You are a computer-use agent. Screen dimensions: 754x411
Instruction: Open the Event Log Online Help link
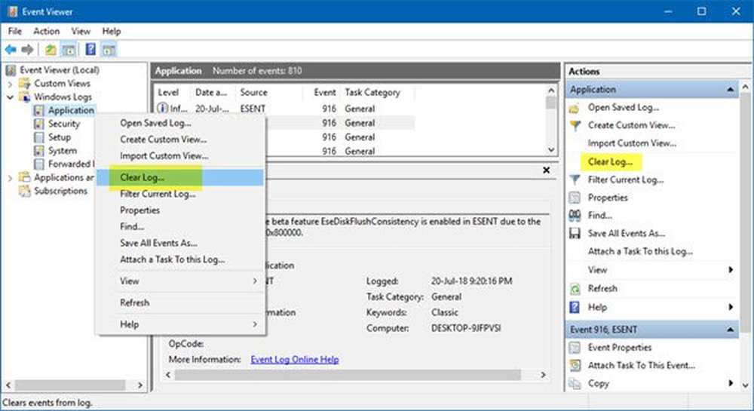click(295, 360)
